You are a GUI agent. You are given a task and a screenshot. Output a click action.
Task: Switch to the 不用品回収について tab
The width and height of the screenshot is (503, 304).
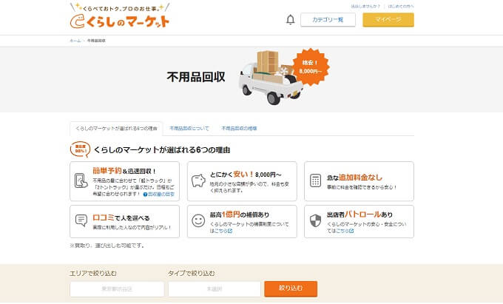pyautogui.click(x=189, y=128)
